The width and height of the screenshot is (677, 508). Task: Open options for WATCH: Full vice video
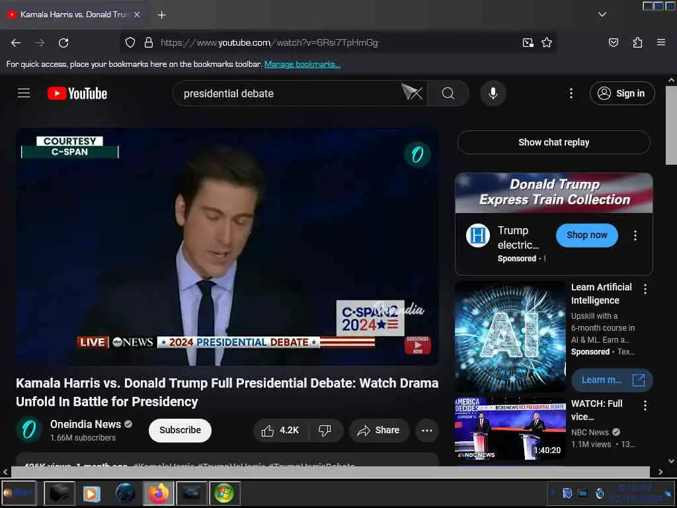tap(645, 405)
